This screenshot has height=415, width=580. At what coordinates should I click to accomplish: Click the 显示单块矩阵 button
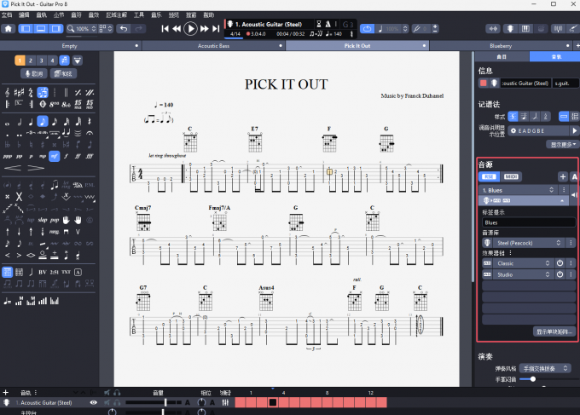pos(554,331)
